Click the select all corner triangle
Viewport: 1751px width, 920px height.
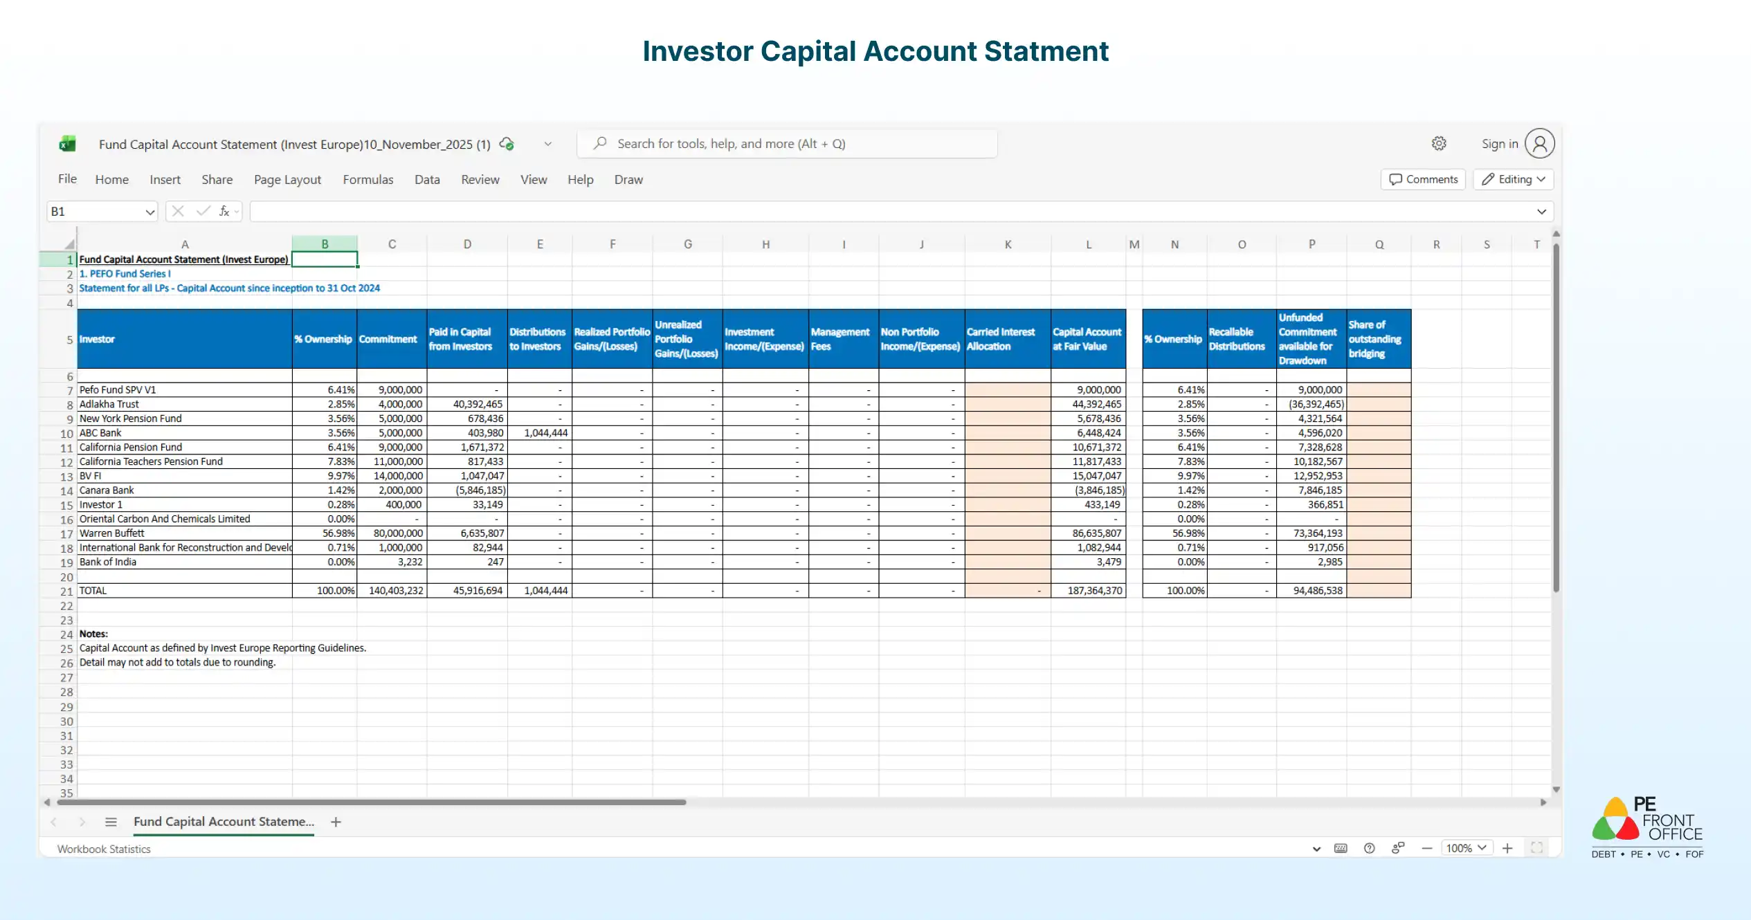[x=69, y=244]
